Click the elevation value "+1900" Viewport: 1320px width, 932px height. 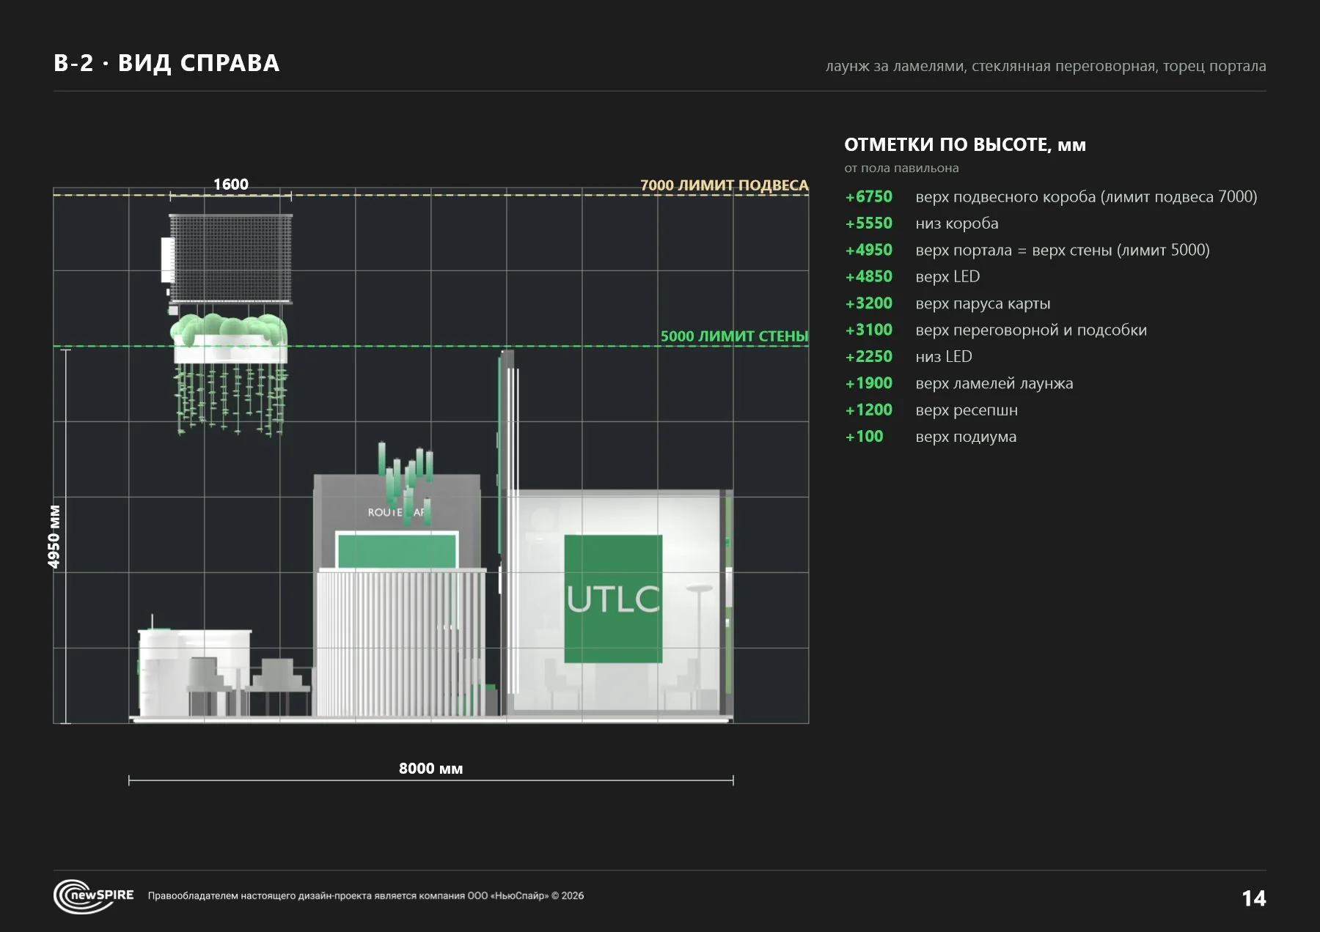pos(869,383)
